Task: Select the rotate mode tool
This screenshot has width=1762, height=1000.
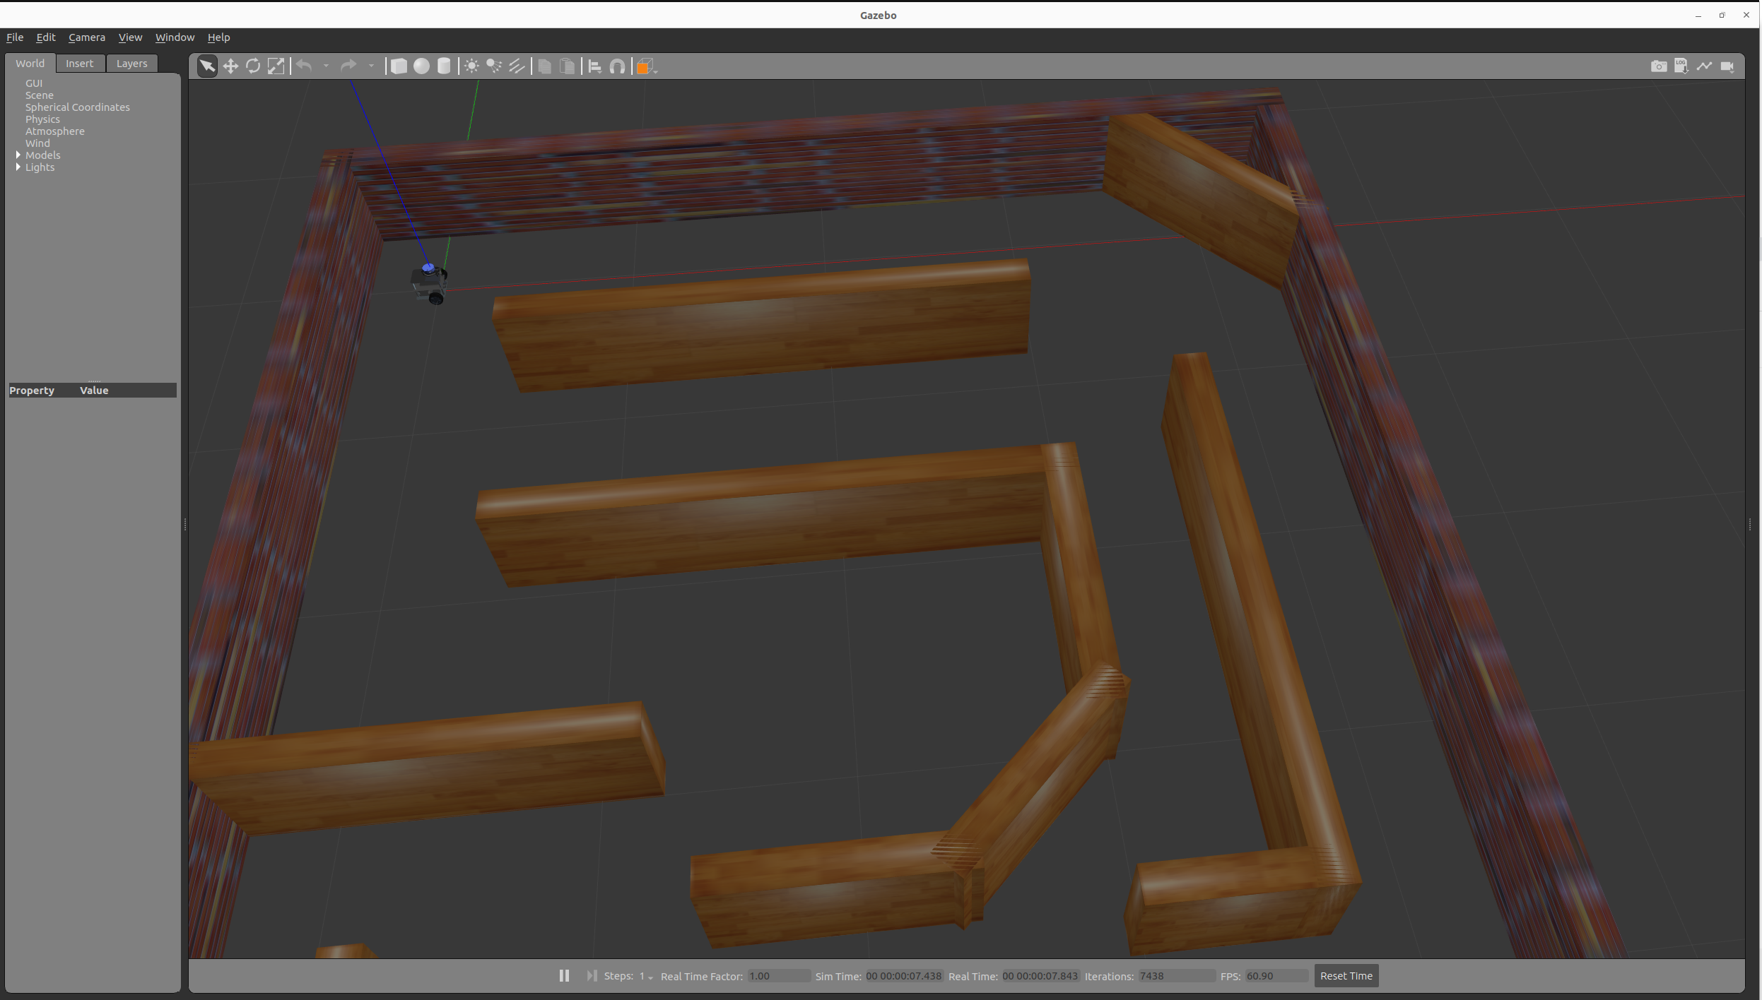Action: (253, 66)
